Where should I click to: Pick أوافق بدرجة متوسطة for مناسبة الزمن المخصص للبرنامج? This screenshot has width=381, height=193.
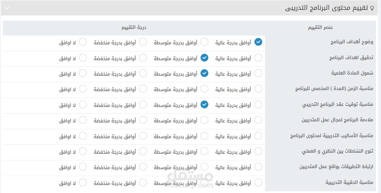pyautogui.click(x=204, y=89)
